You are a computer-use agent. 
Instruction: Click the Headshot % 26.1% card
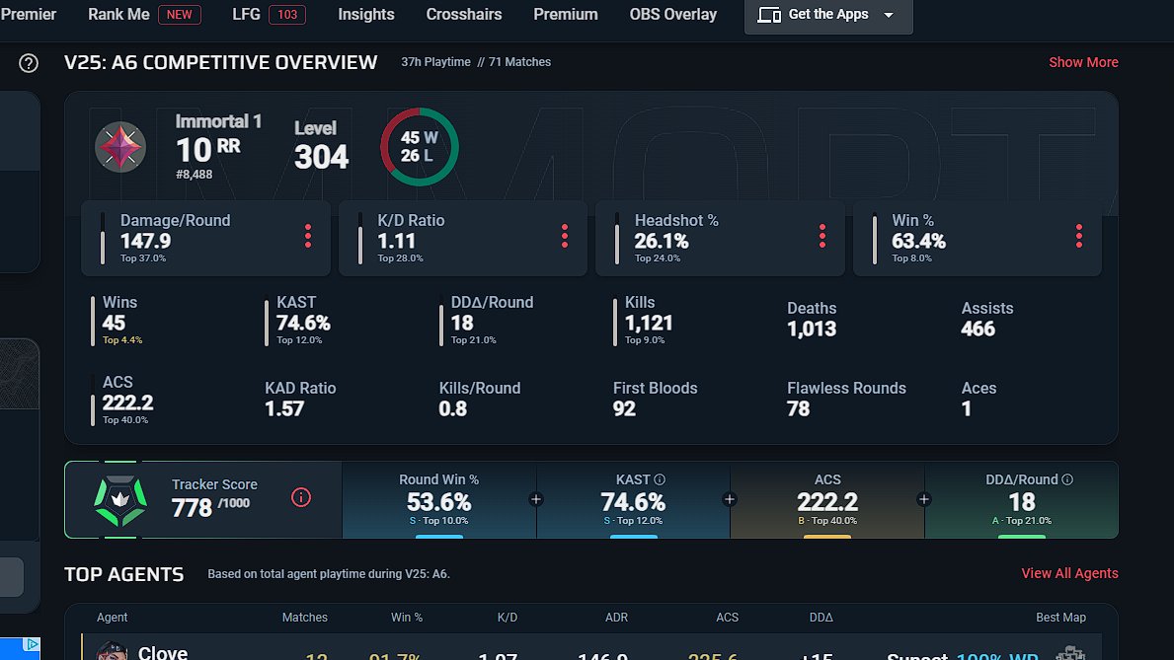[x=720, y=239]
